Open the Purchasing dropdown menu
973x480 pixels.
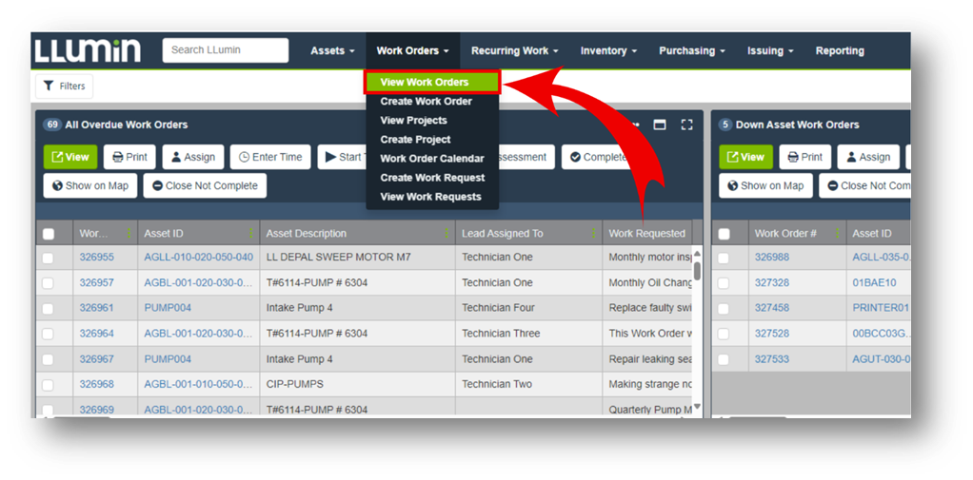tap(691, 51)
